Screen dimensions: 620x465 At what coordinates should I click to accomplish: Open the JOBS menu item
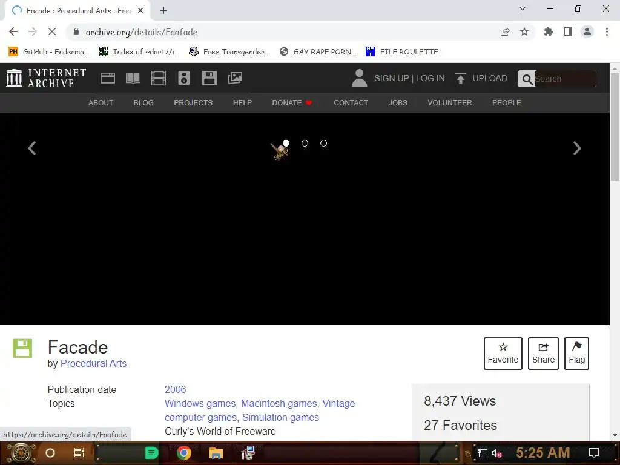tap(398, 103)
